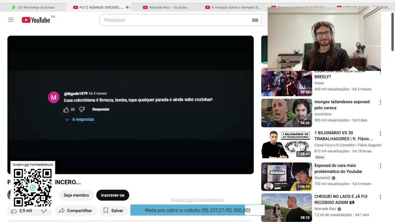
Task: Open the Goularte2 channel name
Action: pos(322,178)
